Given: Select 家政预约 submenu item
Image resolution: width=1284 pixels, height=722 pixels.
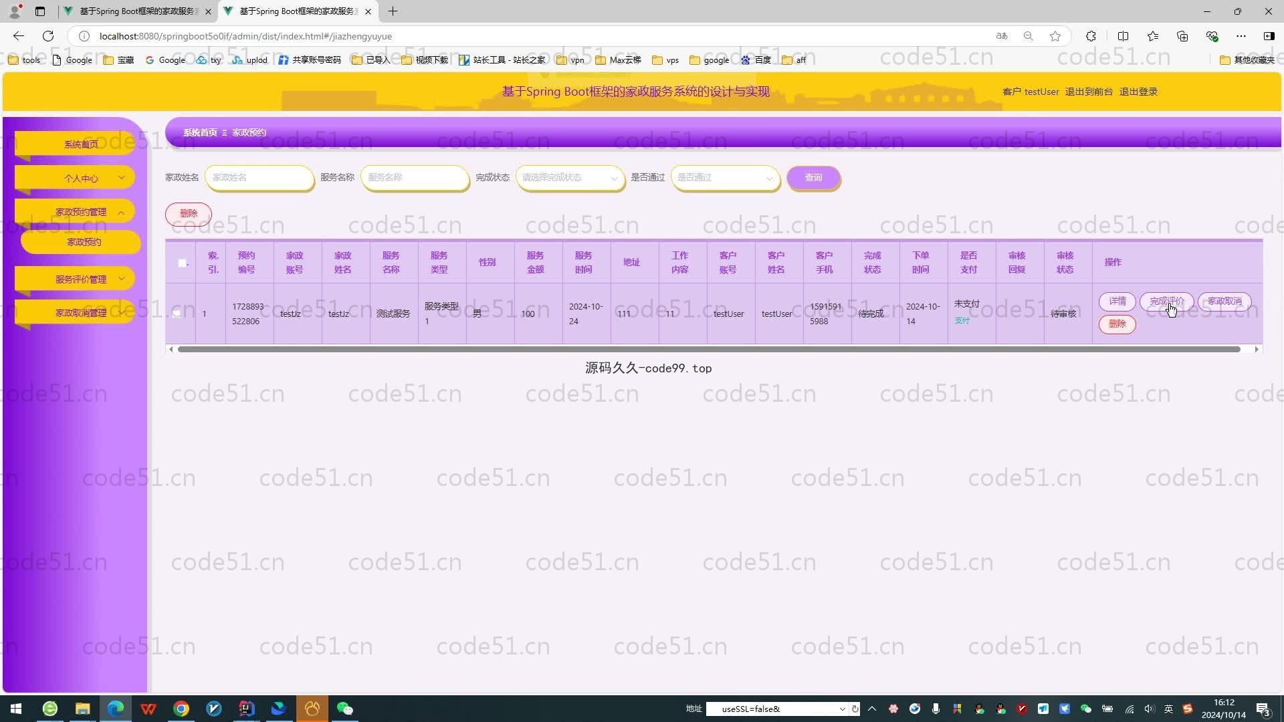Looking at the screenshot, I should pyautogui.click(x=81, y=242).
